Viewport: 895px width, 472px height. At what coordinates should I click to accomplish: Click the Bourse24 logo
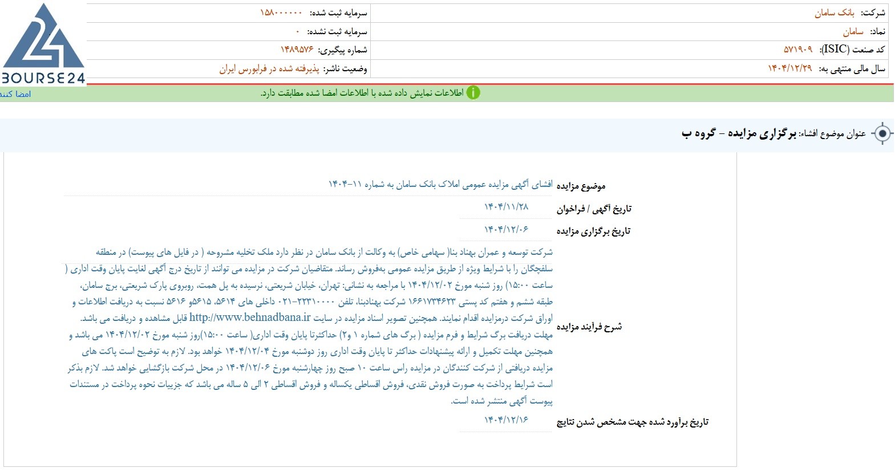[43, 44]
